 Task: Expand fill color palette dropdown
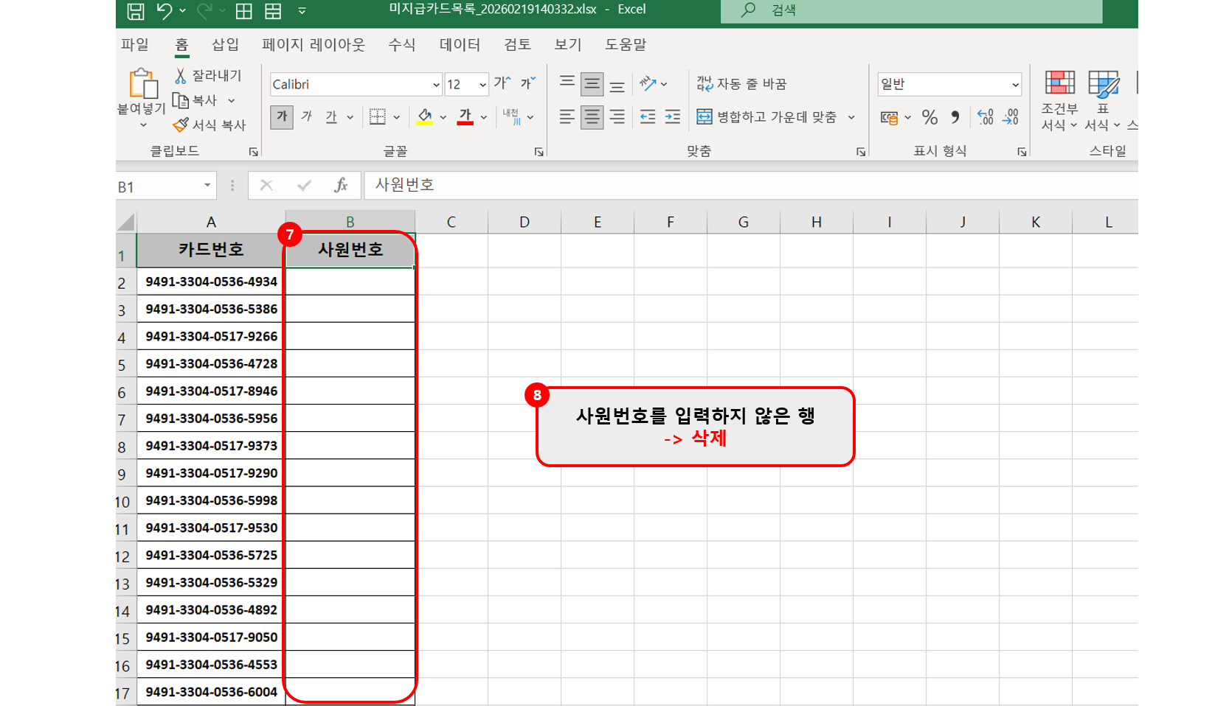click(443, 117)
